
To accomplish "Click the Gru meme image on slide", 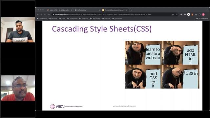I will [162, 65].
